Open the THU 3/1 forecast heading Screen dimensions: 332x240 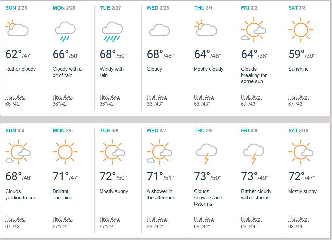click(x=203, y=8)
